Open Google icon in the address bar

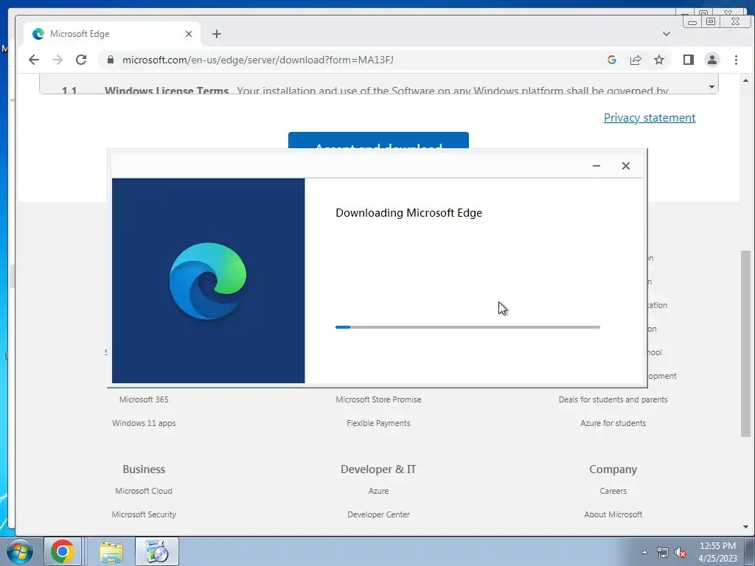tap(612, 60)
